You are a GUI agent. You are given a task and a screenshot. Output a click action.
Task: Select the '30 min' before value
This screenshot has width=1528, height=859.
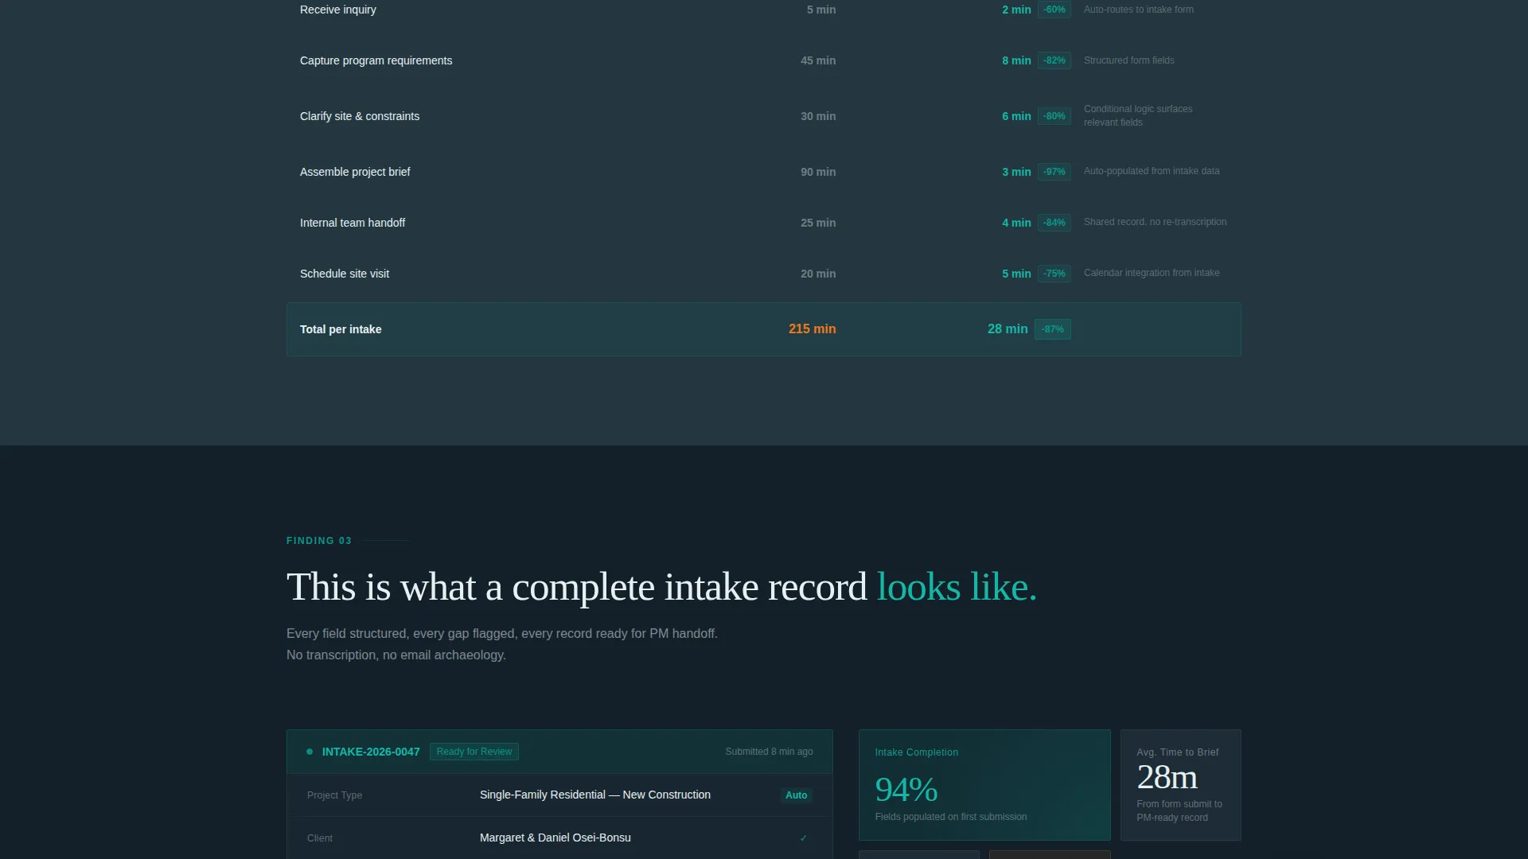818,116
